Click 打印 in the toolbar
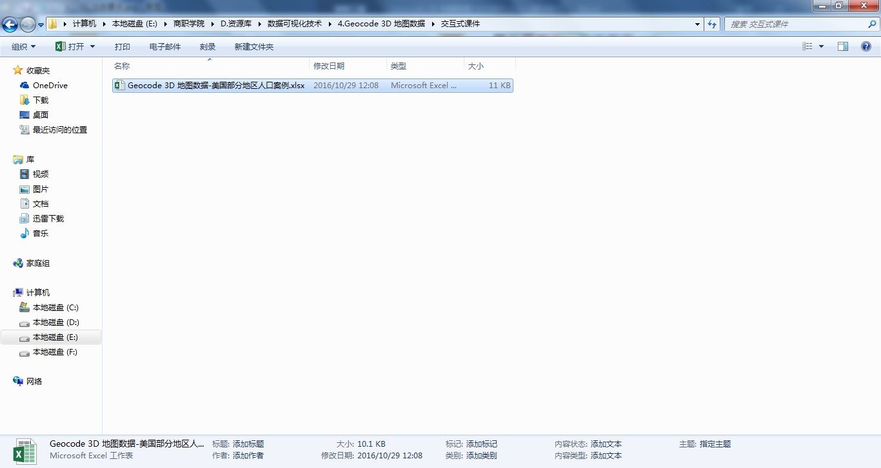 coord(123,46)
